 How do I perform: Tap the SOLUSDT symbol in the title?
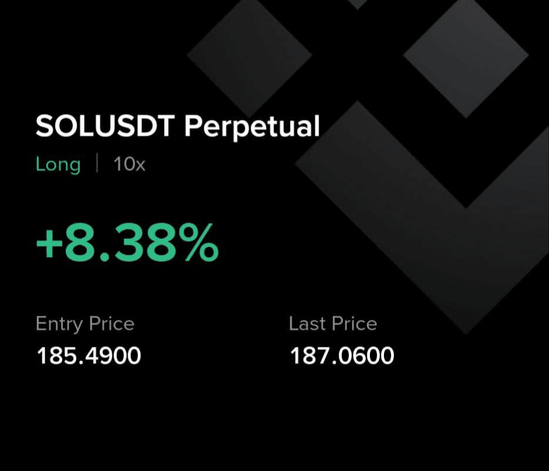tap(105, 126)
